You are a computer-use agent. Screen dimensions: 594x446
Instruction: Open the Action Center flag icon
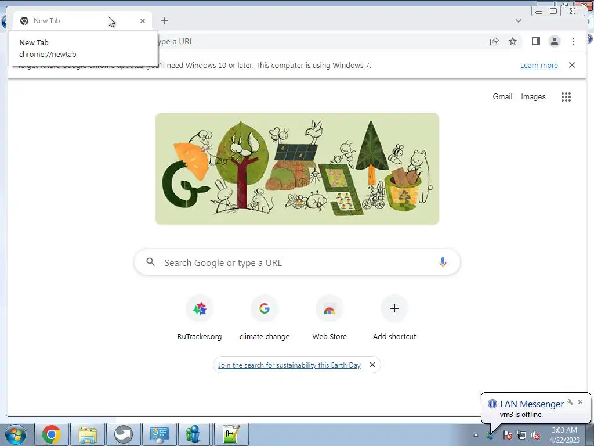point(508,435)
